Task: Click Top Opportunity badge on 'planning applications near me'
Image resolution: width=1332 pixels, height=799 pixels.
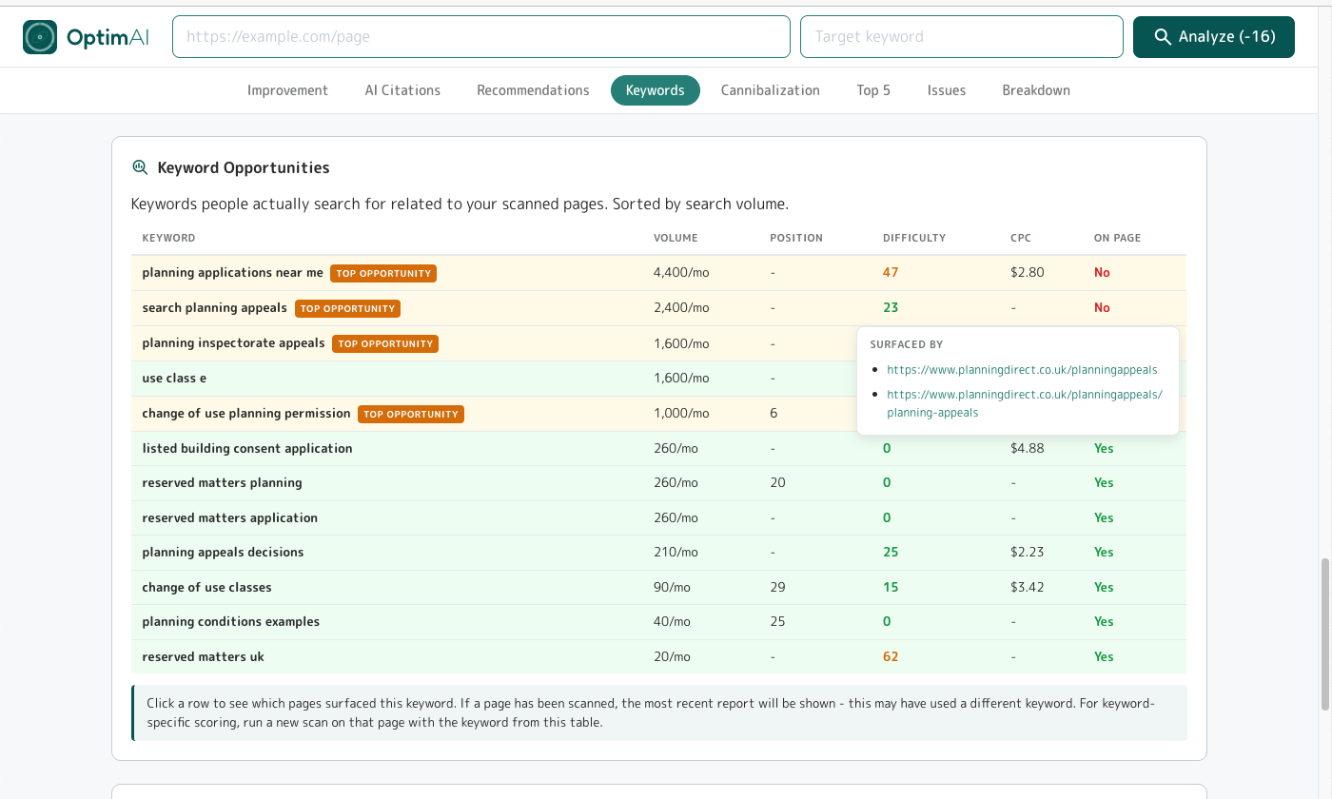Action: pyautogui.click(x=383, y=273)
